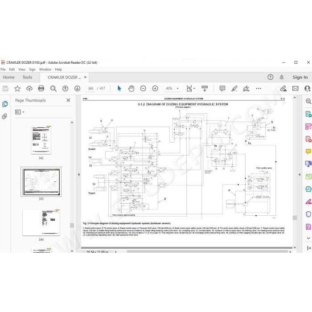Open the Sign menu

[x=32, y=70]
